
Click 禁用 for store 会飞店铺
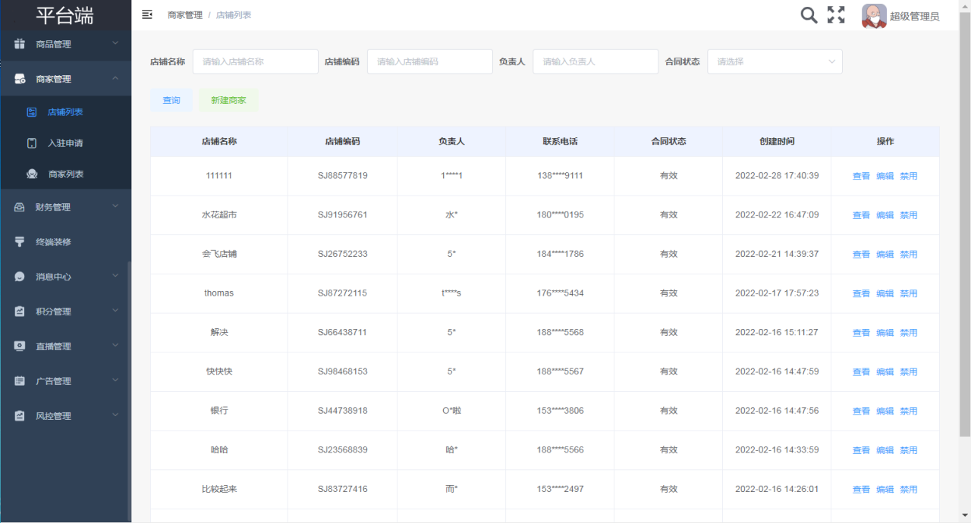[x=908, y=255]
